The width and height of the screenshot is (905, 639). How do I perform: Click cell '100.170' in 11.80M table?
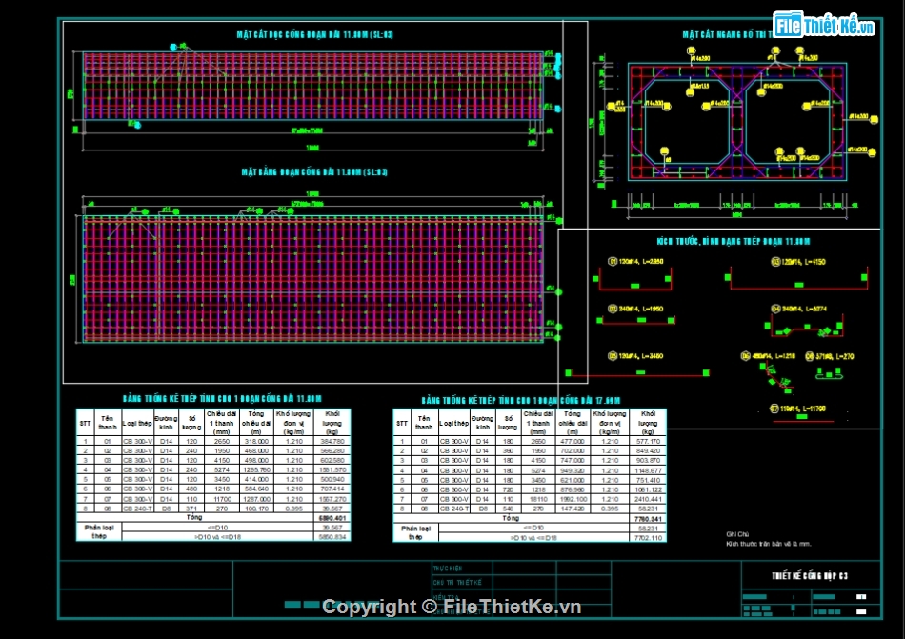[x=256, y=509]
